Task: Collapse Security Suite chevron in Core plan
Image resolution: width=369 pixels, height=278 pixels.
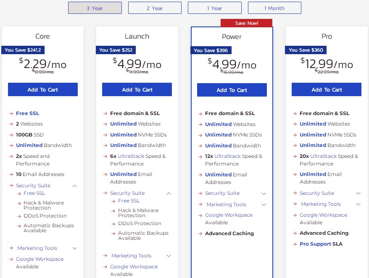Action: [74, 186]
